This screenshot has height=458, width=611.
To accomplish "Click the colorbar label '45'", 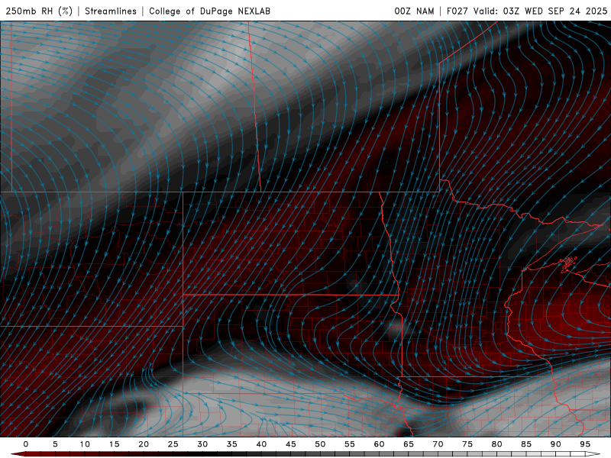I will 291,444.
